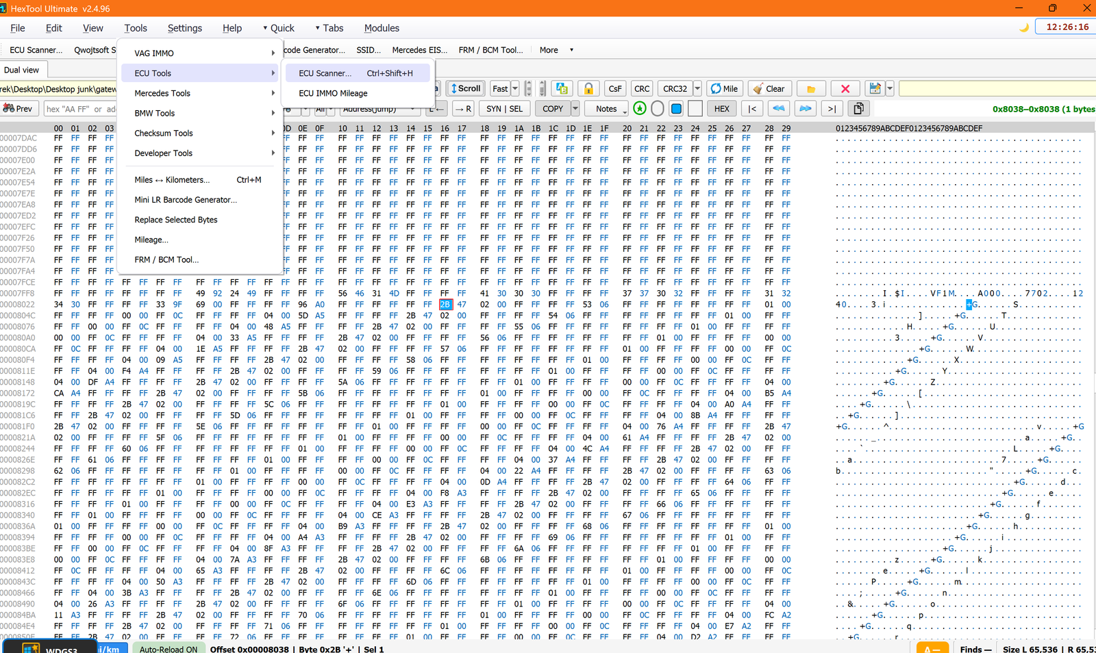Click the blue rewind double-arrow icon
The image size is (1096, 653).
pyautogui.click(x=779, y=108)
